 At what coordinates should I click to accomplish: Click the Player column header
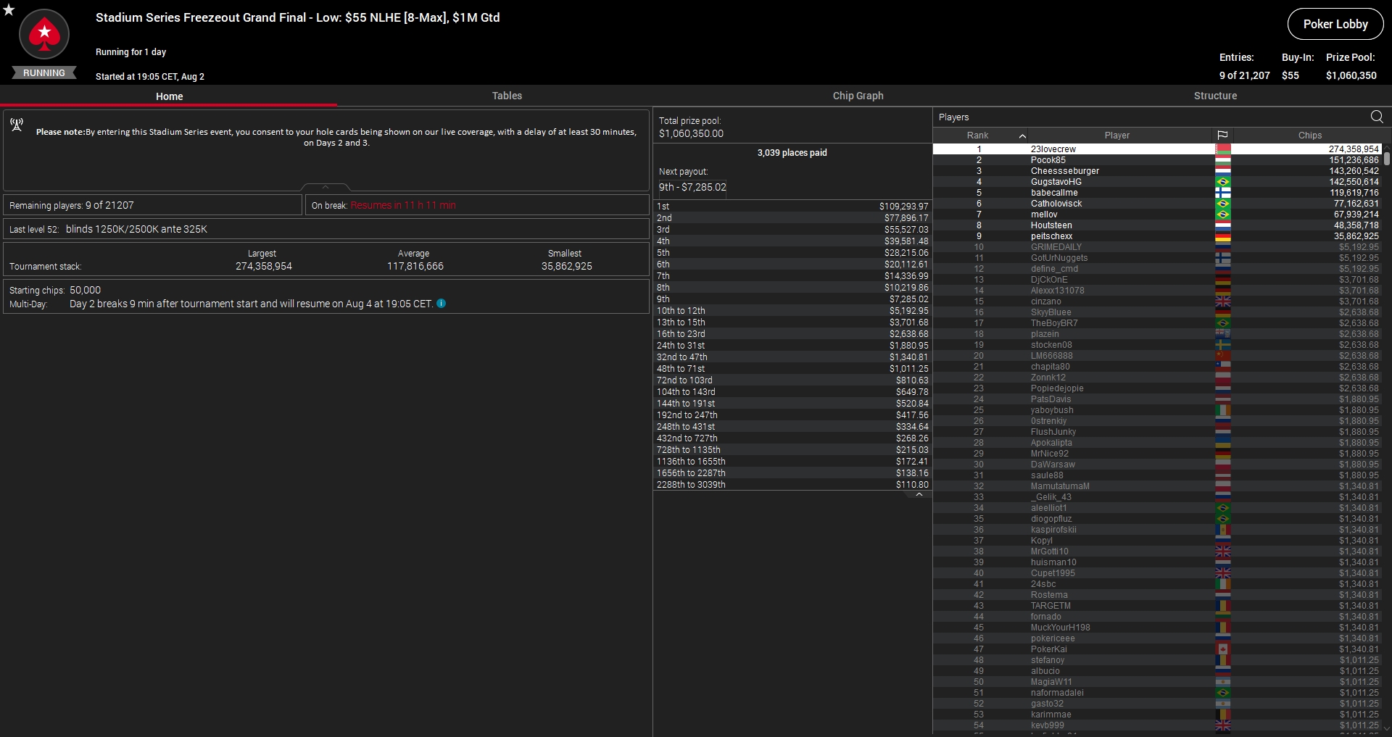pyautogui.click(x=1117, y=136)
